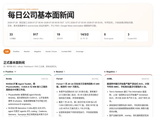Click the Neutral 3 column header
This screenshot has height=117, width=156.
(x=59, y=72)
